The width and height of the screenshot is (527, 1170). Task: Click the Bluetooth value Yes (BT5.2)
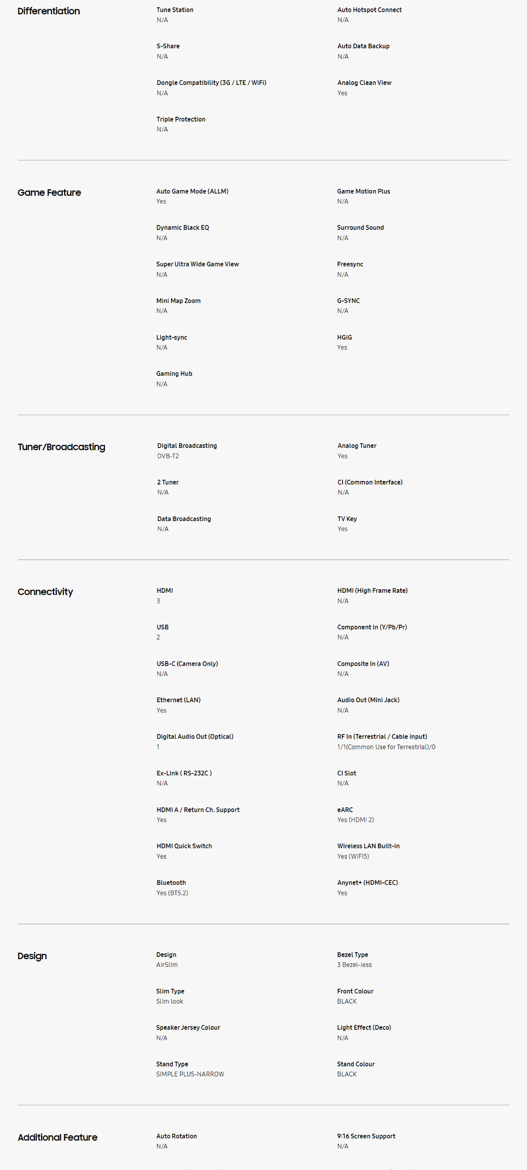(x=172, y=893)
